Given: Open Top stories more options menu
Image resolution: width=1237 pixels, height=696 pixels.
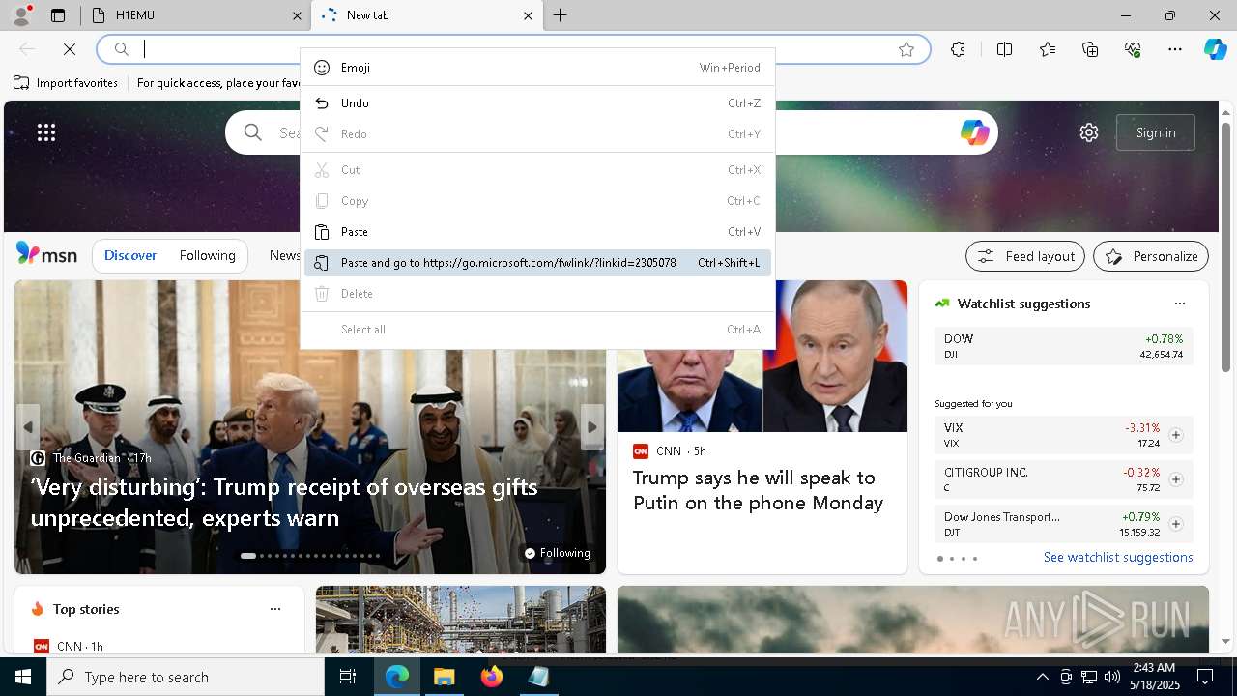Looking at the screenshot, I should pos(275,609).
